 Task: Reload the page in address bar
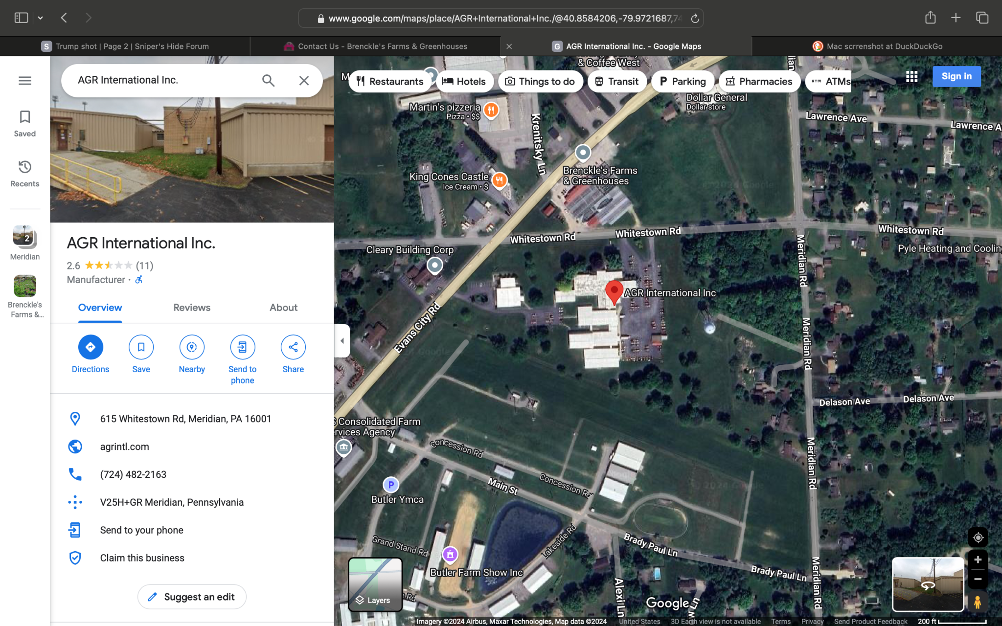(x=695, y=19)
